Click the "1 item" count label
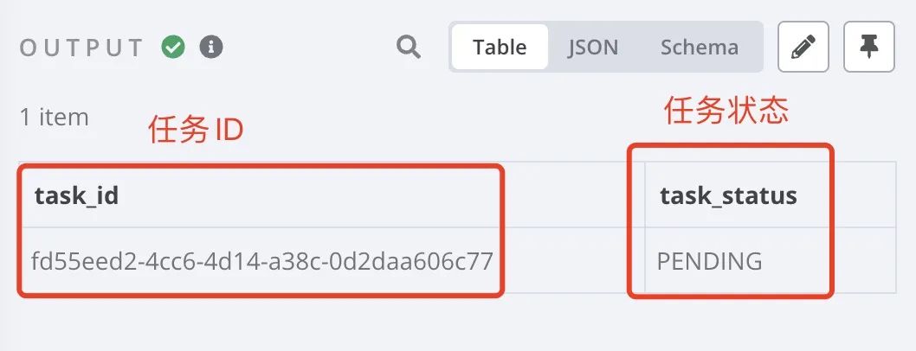The image size is (916, 351). 55,118
